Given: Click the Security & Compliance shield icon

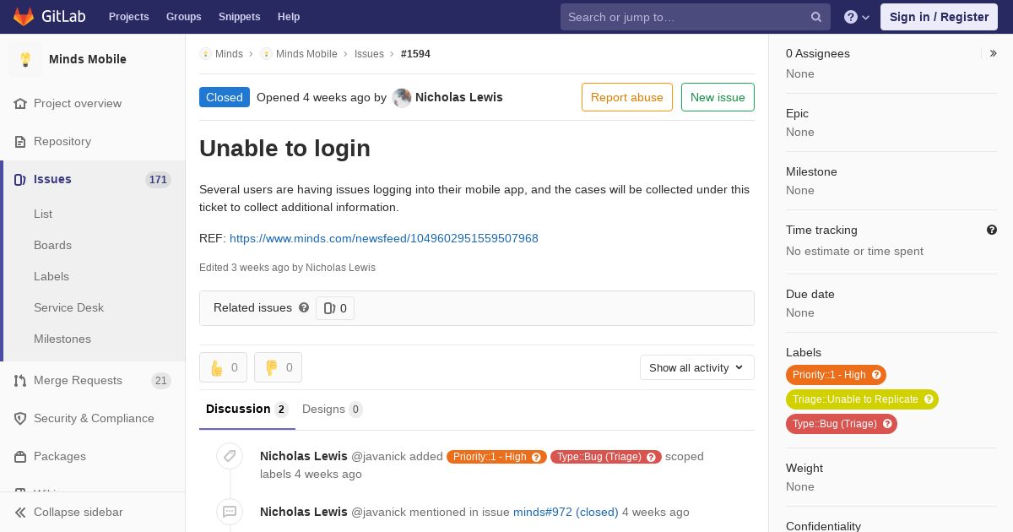Looking at the screenshot, I should [20, 419].
